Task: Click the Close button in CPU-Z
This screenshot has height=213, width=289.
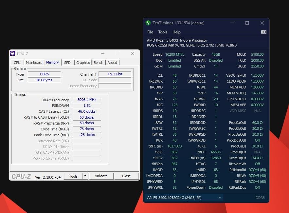Action: 126,176
